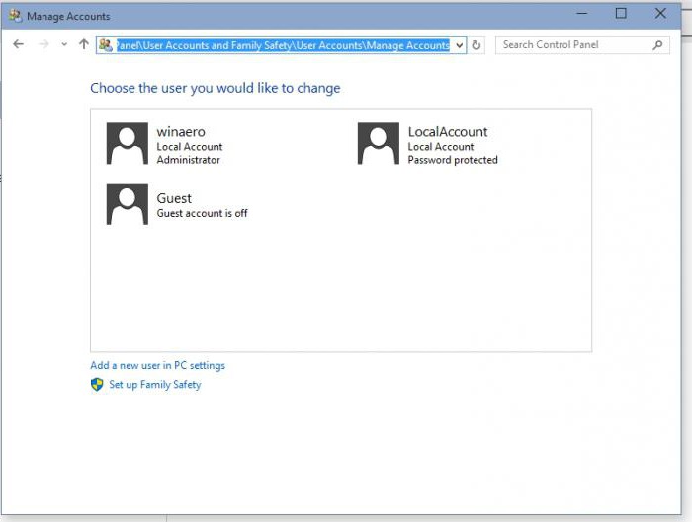Select the LocalAccount user avatar
The height and width of the screenshot is (522, 692).
tap(378, 144)
